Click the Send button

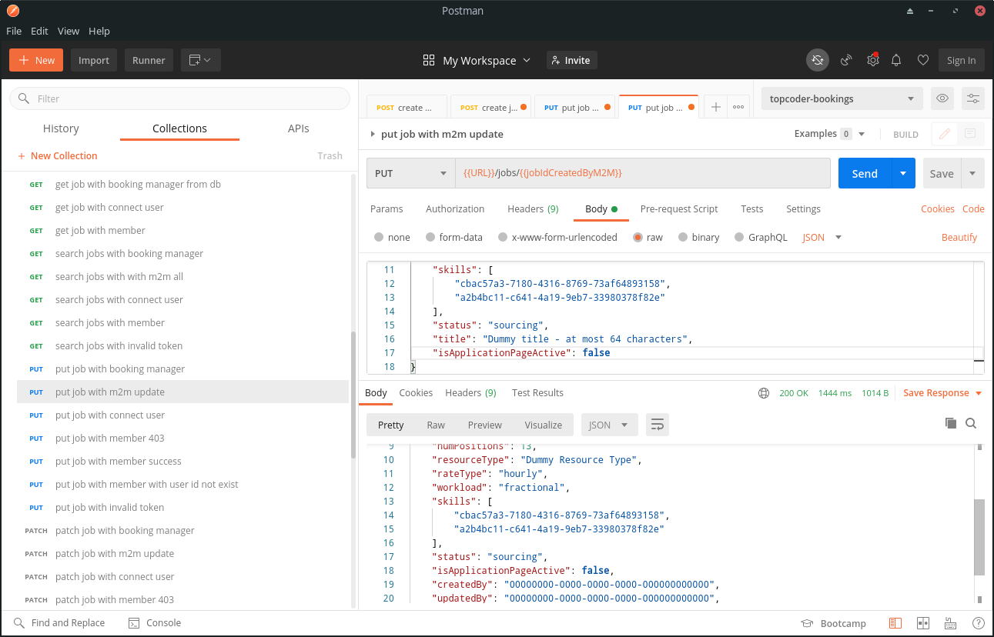tap(865, 173)
